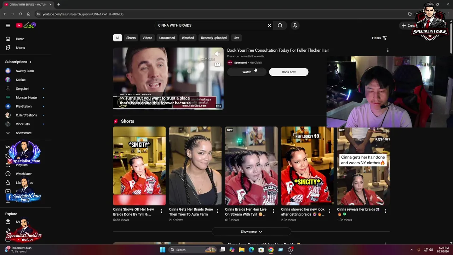Toggle closed captions on ad preview
The width and height of the screenshot is (453, 255).
coord(217,64)
